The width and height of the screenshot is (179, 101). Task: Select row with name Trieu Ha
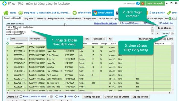pos(88,59)
